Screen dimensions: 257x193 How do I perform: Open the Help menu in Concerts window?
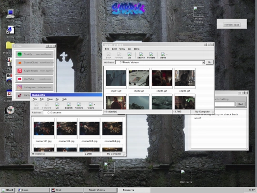point(64,99)
